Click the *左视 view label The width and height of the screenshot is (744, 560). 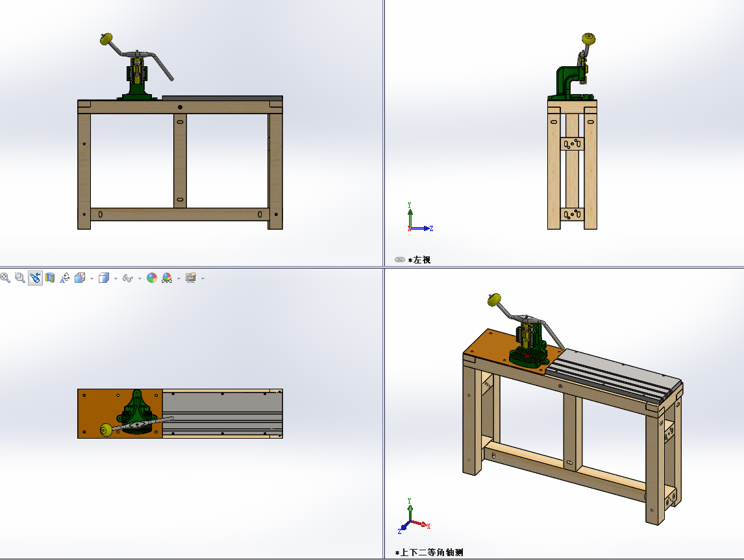tap(419, 260)
